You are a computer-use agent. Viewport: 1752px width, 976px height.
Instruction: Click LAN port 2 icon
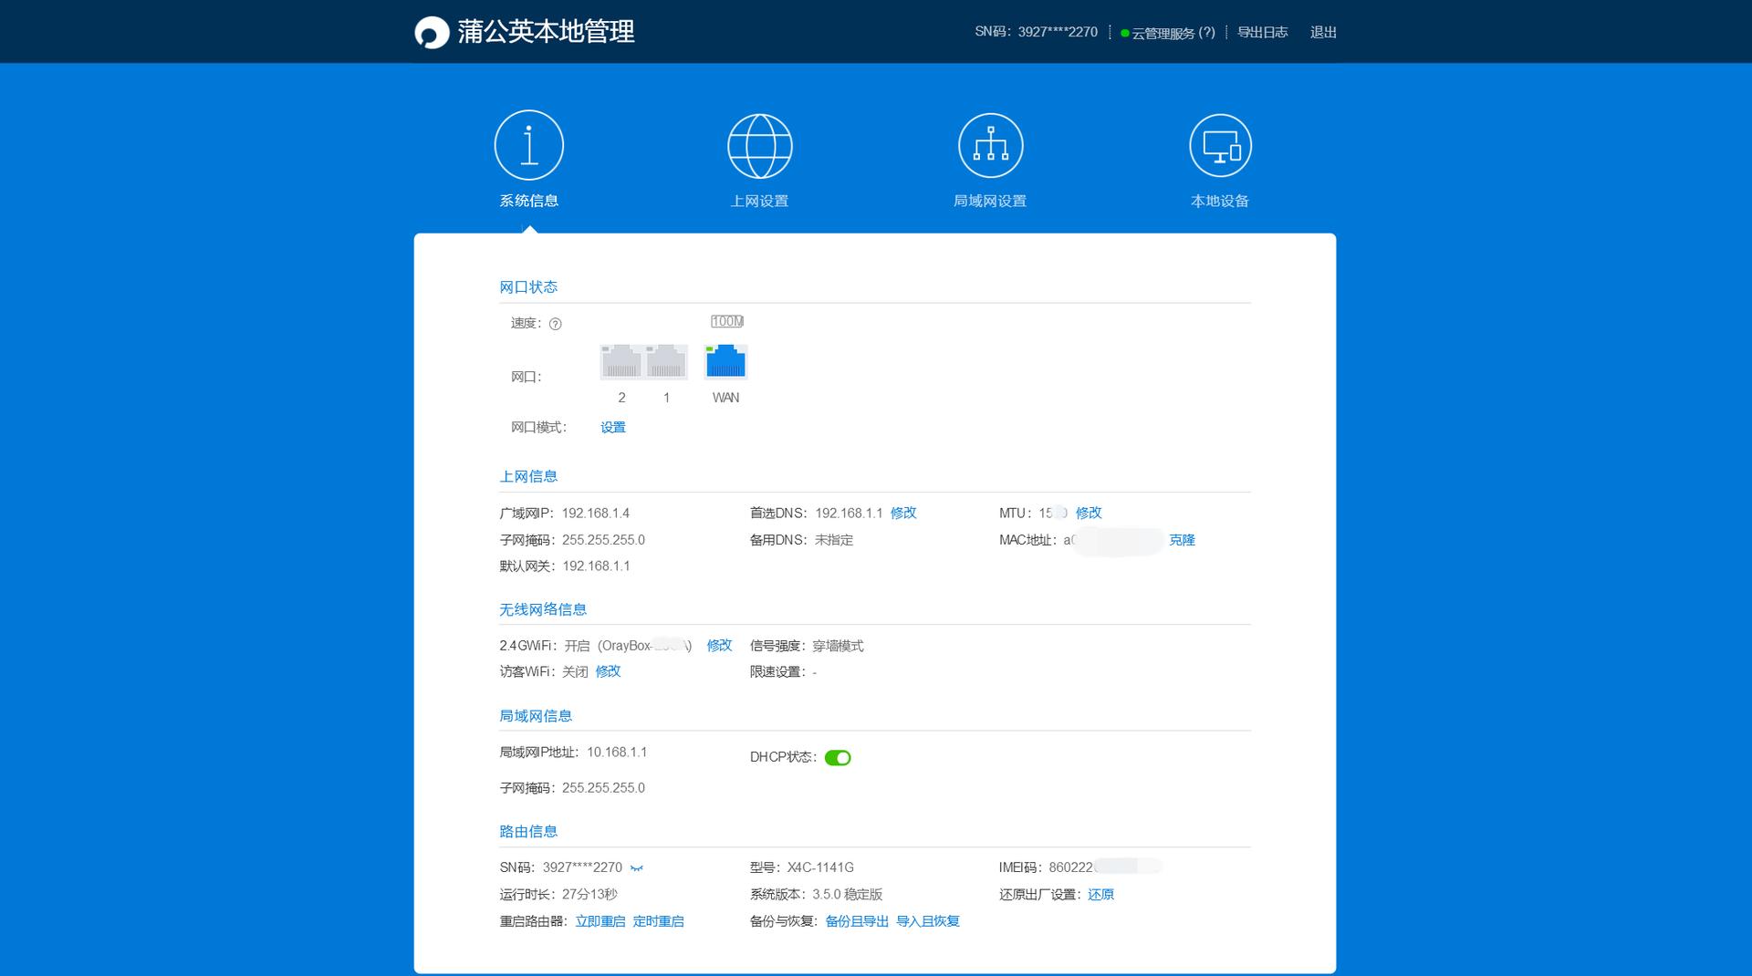tap(621, 361)
